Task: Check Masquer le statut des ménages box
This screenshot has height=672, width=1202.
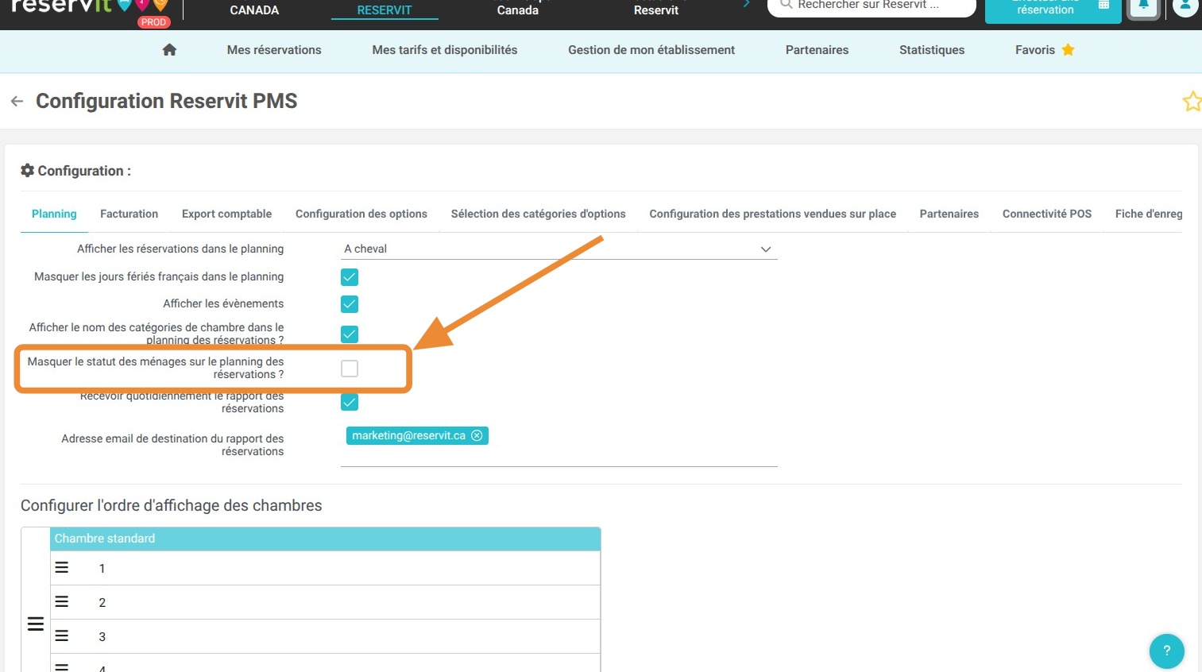Action: point(350,369)
